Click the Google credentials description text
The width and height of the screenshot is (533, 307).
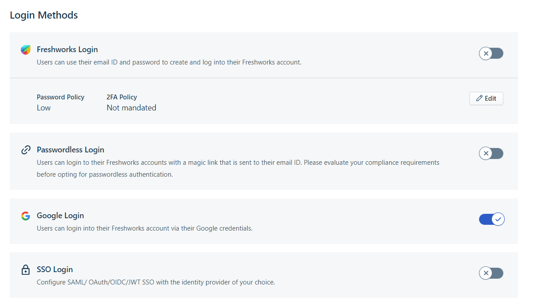point(145,229)
